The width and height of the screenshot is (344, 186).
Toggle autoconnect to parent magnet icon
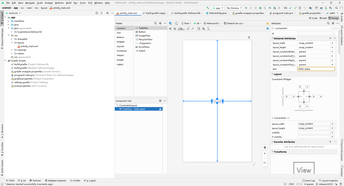pyautogui.click(x=175, y=28)
